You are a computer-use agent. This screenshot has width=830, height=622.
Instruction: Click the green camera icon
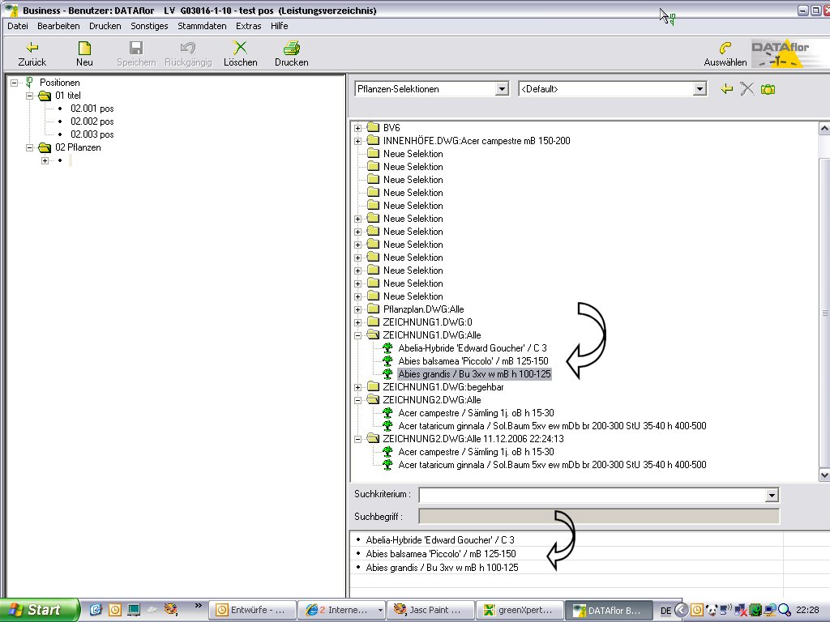click(768, 89)
